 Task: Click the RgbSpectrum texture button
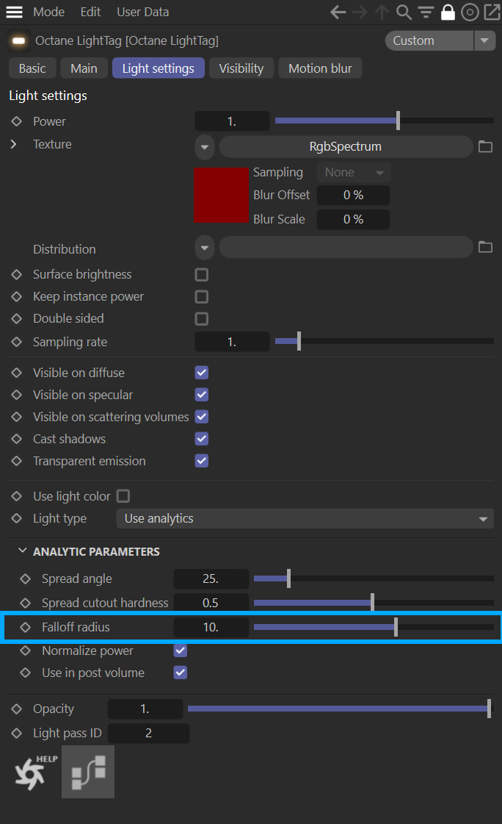click(x=345, y=147)
